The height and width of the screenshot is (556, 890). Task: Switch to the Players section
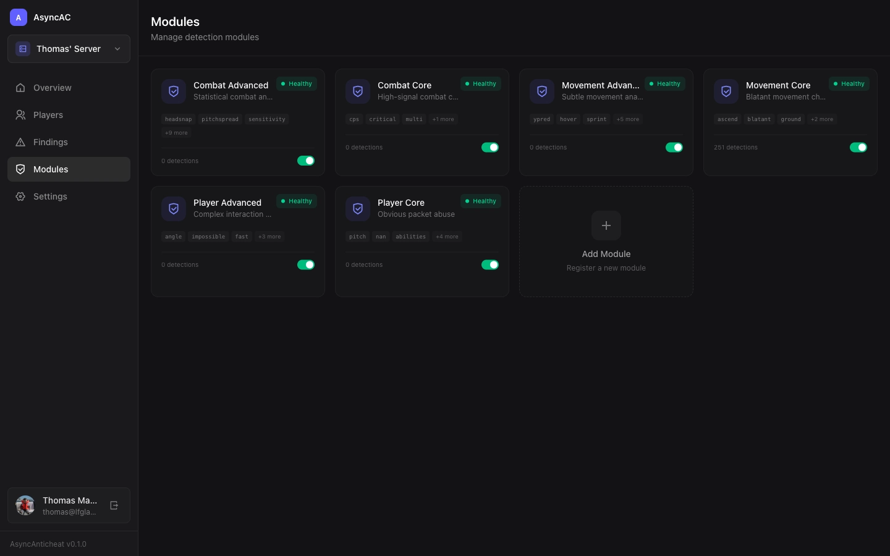click(48, 115)
